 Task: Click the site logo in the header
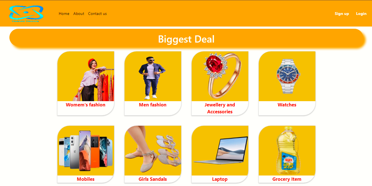pyautogui.click(x=26, y=14)
